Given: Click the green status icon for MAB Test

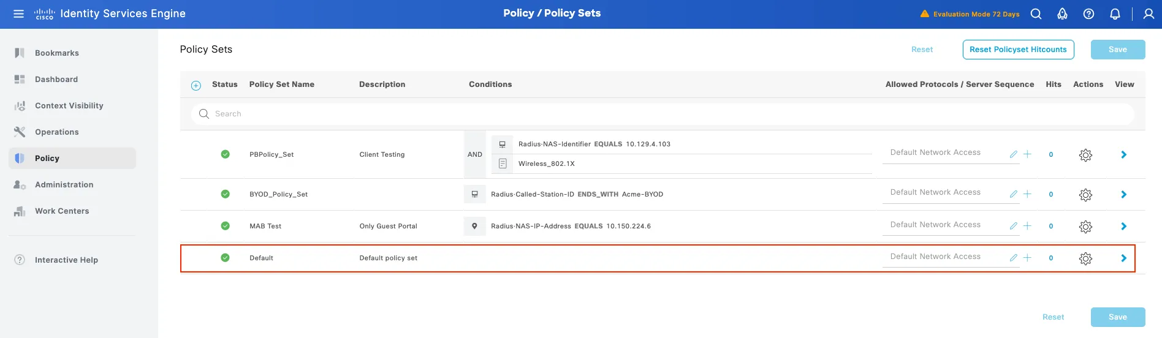Looking at the screenshot, I should tap(226, 226).
